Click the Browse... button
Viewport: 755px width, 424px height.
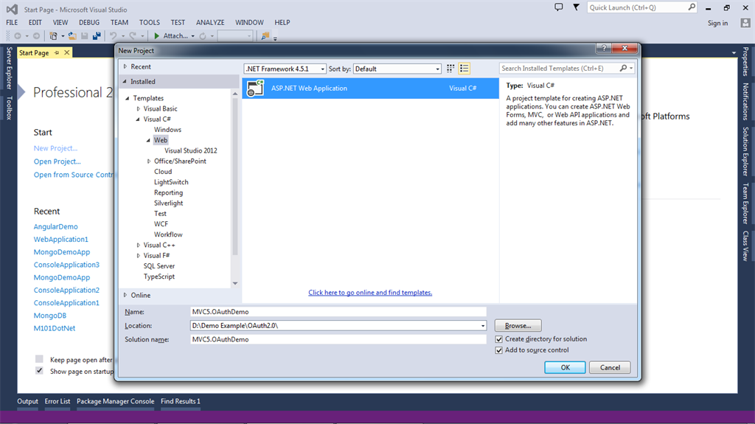(518, 326)
